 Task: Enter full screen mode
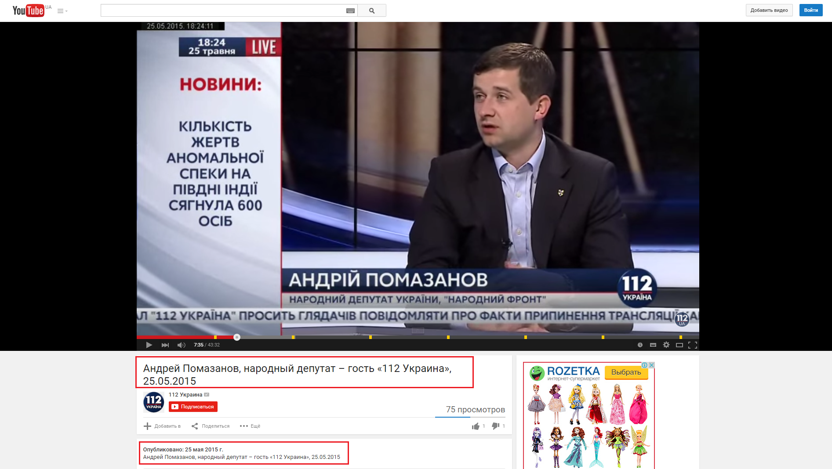pos(693,345)
